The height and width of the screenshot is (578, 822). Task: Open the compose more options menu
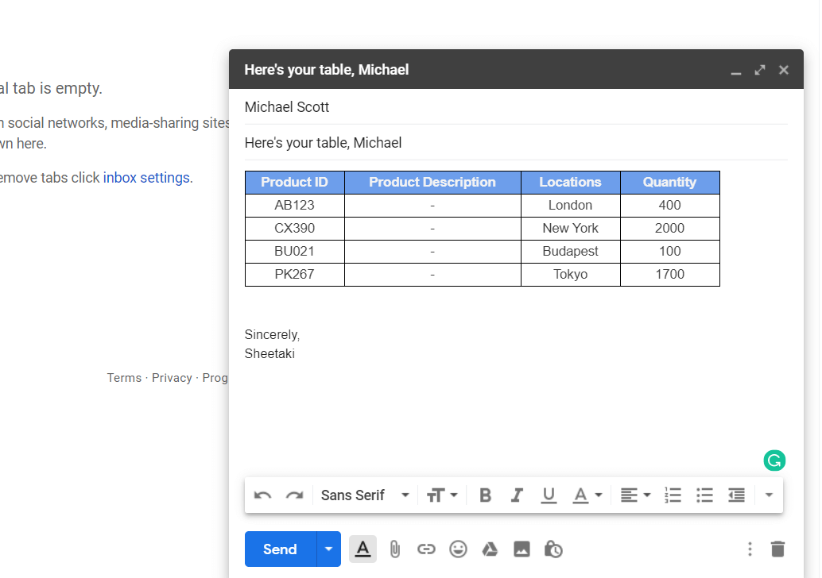coord(749,549)
